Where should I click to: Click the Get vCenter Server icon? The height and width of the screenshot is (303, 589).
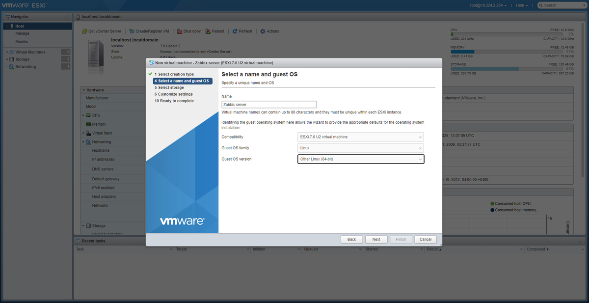pyautogui.click(x=84, y=31)
